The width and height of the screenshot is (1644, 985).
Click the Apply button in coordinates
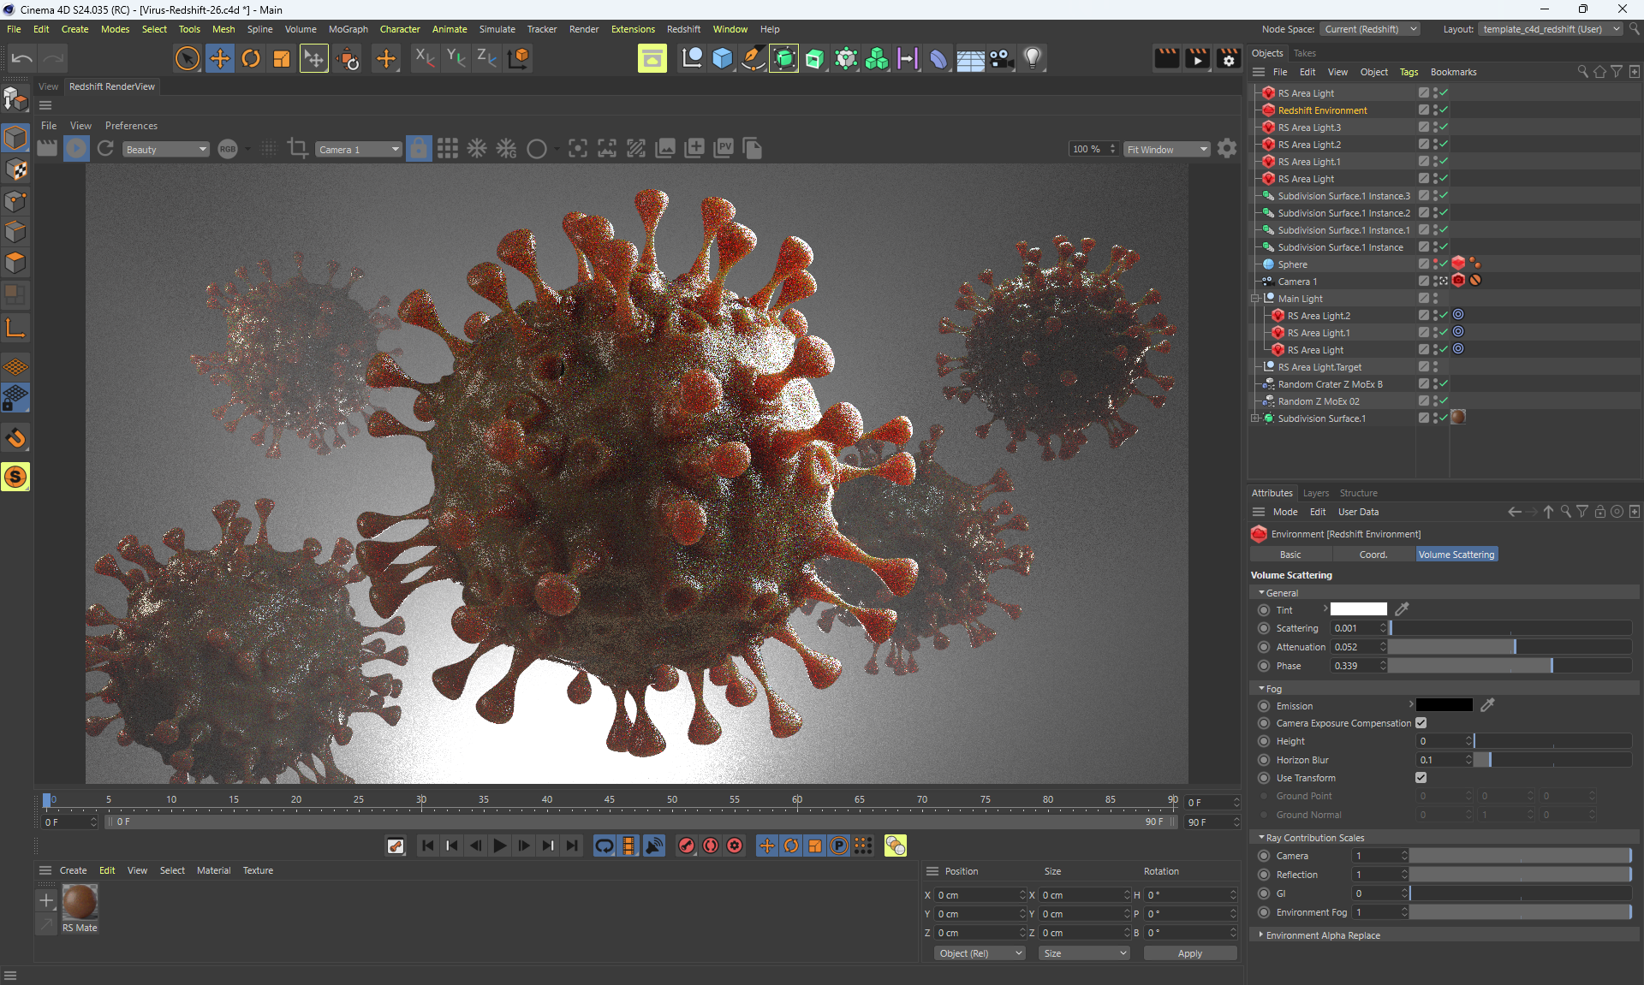[x=1189, y=953]
